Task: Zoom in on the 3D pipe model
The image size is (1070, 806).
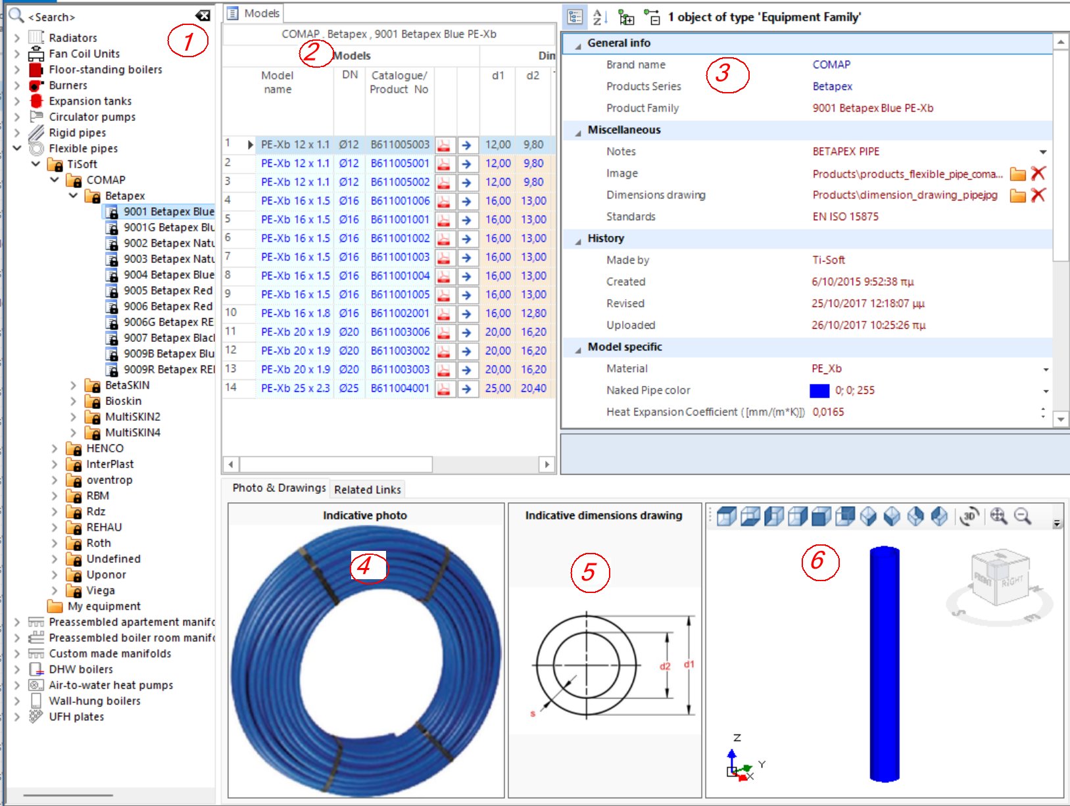Action: [1000, 517]
